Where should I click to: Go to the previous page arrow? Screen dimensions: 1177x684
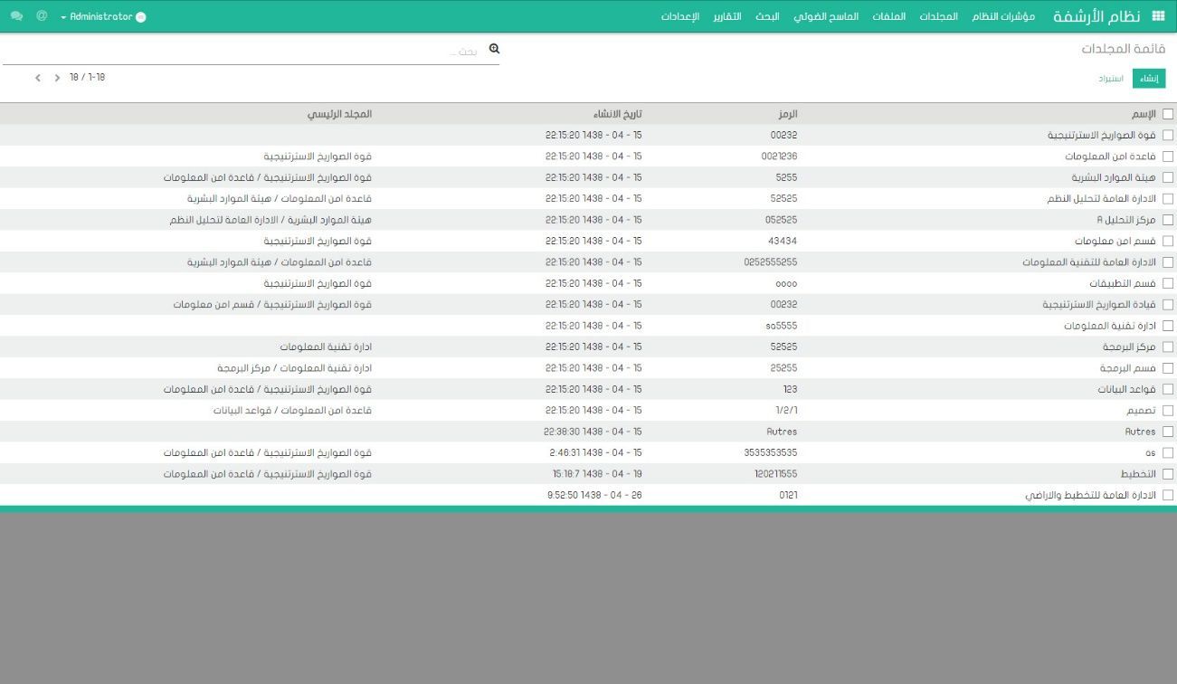(x=38, y=78)
